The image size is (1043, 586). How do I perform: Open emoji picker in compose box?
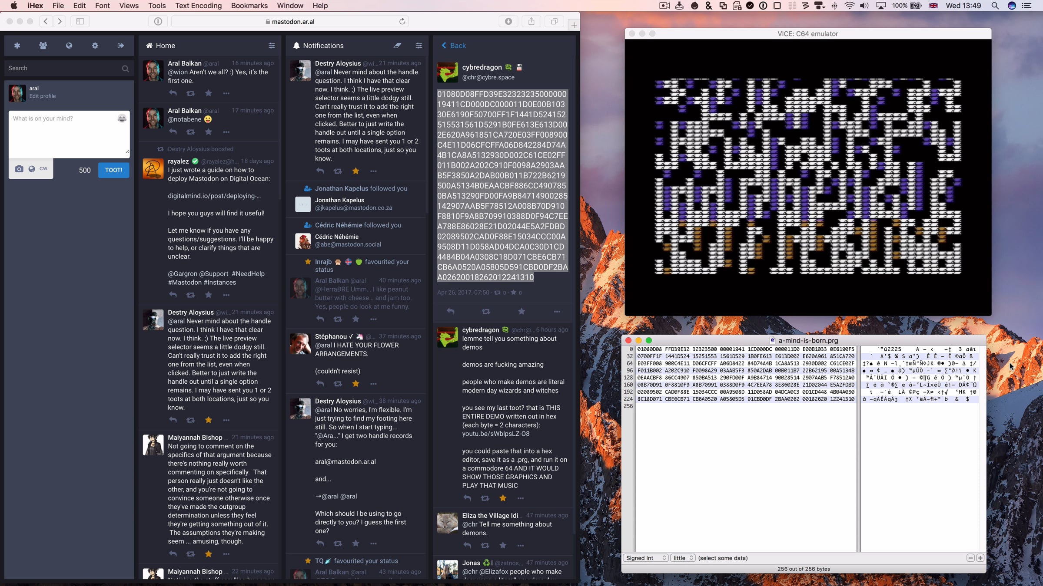[x=122, y=119]
